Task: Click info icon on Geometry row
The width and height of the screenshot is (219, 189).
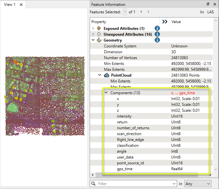Action: [157, 40]
